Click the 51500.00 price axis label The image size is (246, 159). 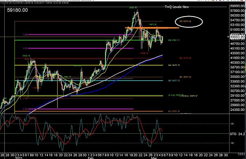237,30
